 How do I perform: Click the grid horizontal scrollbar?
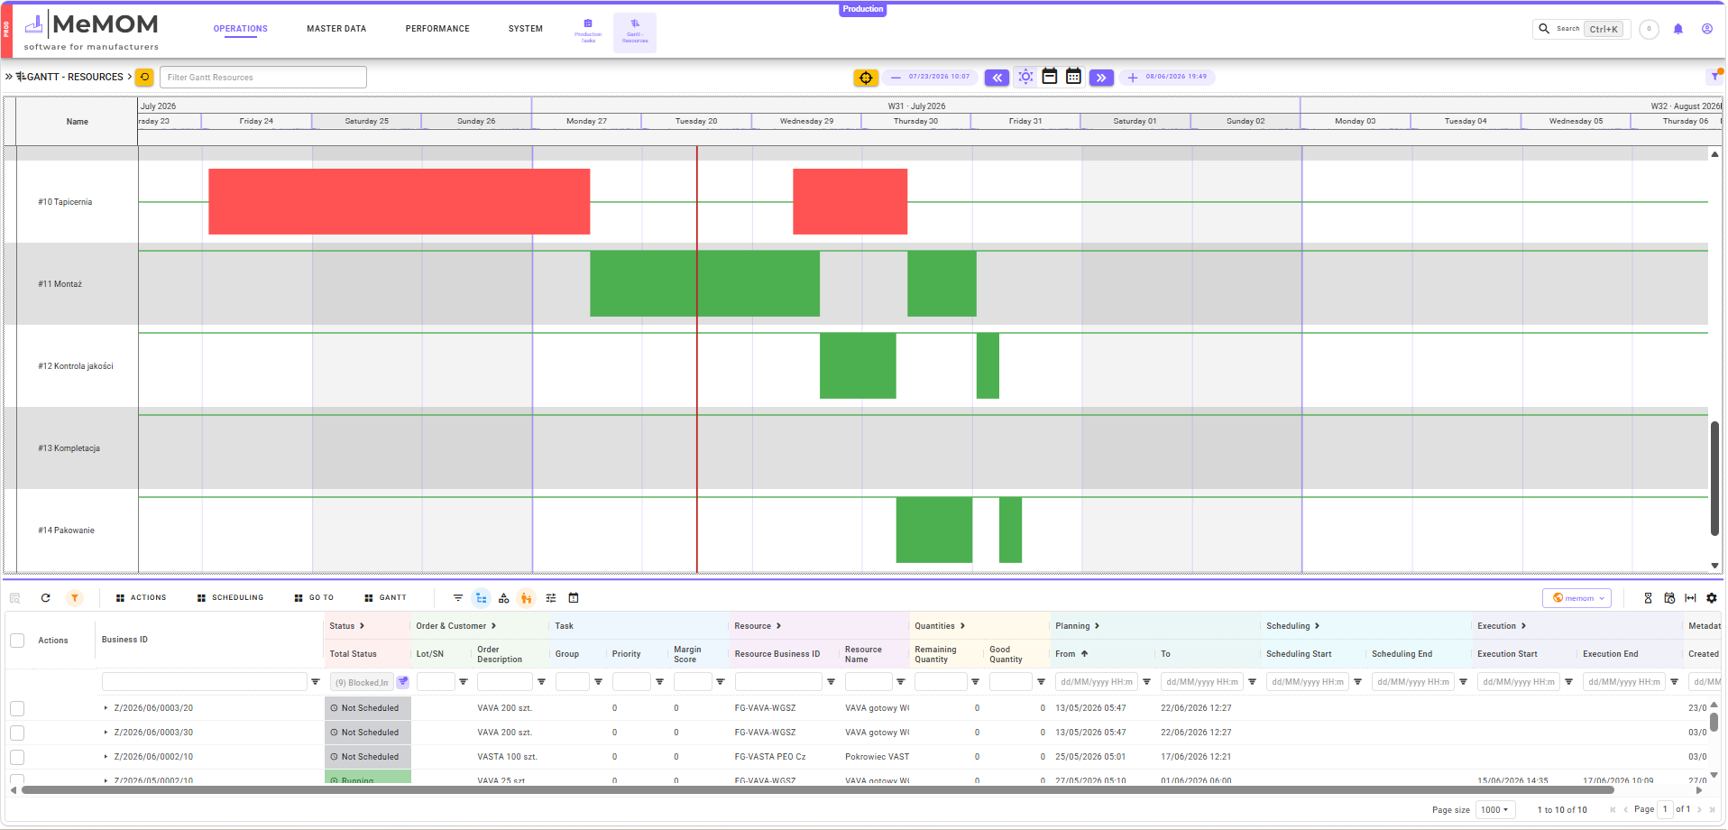(818, 790)
